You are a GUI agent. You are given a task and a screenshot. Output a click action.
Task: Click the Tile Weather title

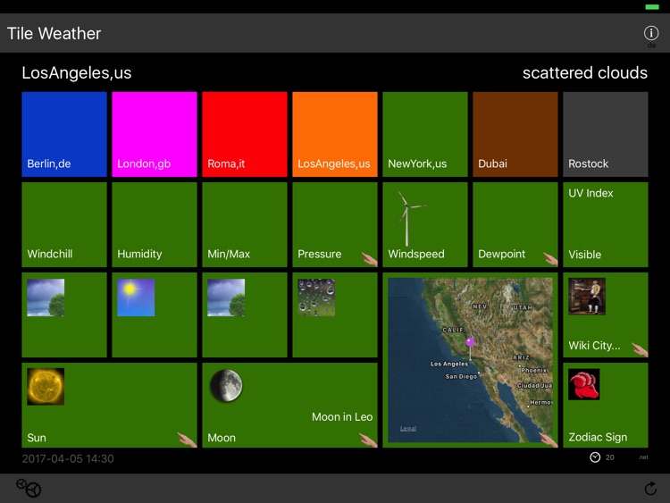tap(54, 33)
